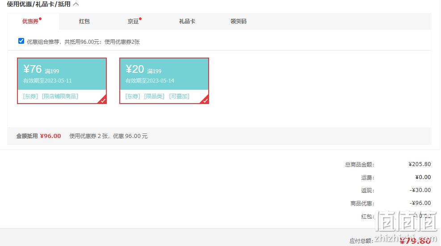Collapse the 使用优惠/礼品卡/抵用 section chevron
The height and width of the screenshot is (246, 441).
(76, 4)
